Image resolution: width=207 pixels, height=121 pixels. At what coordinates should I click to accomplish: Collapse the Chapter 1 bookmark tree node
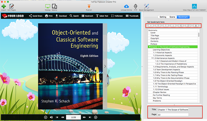pos(150,47)
